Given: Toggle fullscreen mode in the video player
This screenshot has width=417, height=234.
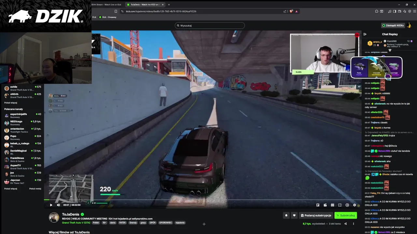Looking at the screenshot, I should click(340, 205).
